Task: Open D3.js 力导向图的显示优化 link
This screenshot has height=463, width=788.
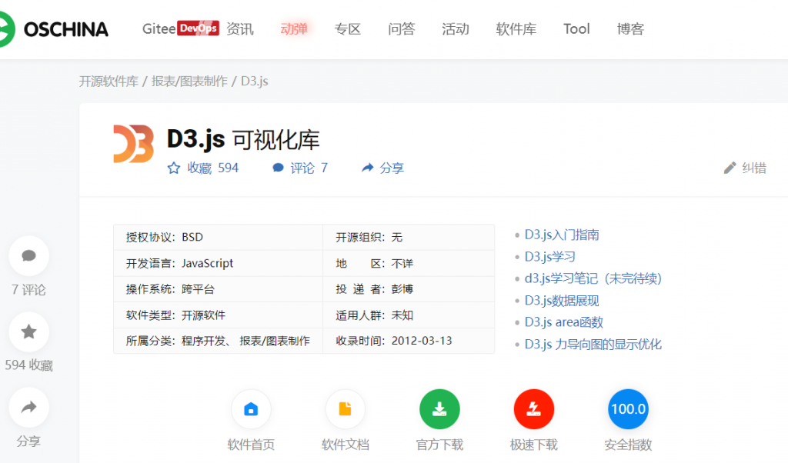Action: [593, 344]
